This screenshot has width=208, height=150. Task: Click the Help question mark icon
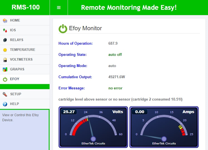click(x=5, y=104)
